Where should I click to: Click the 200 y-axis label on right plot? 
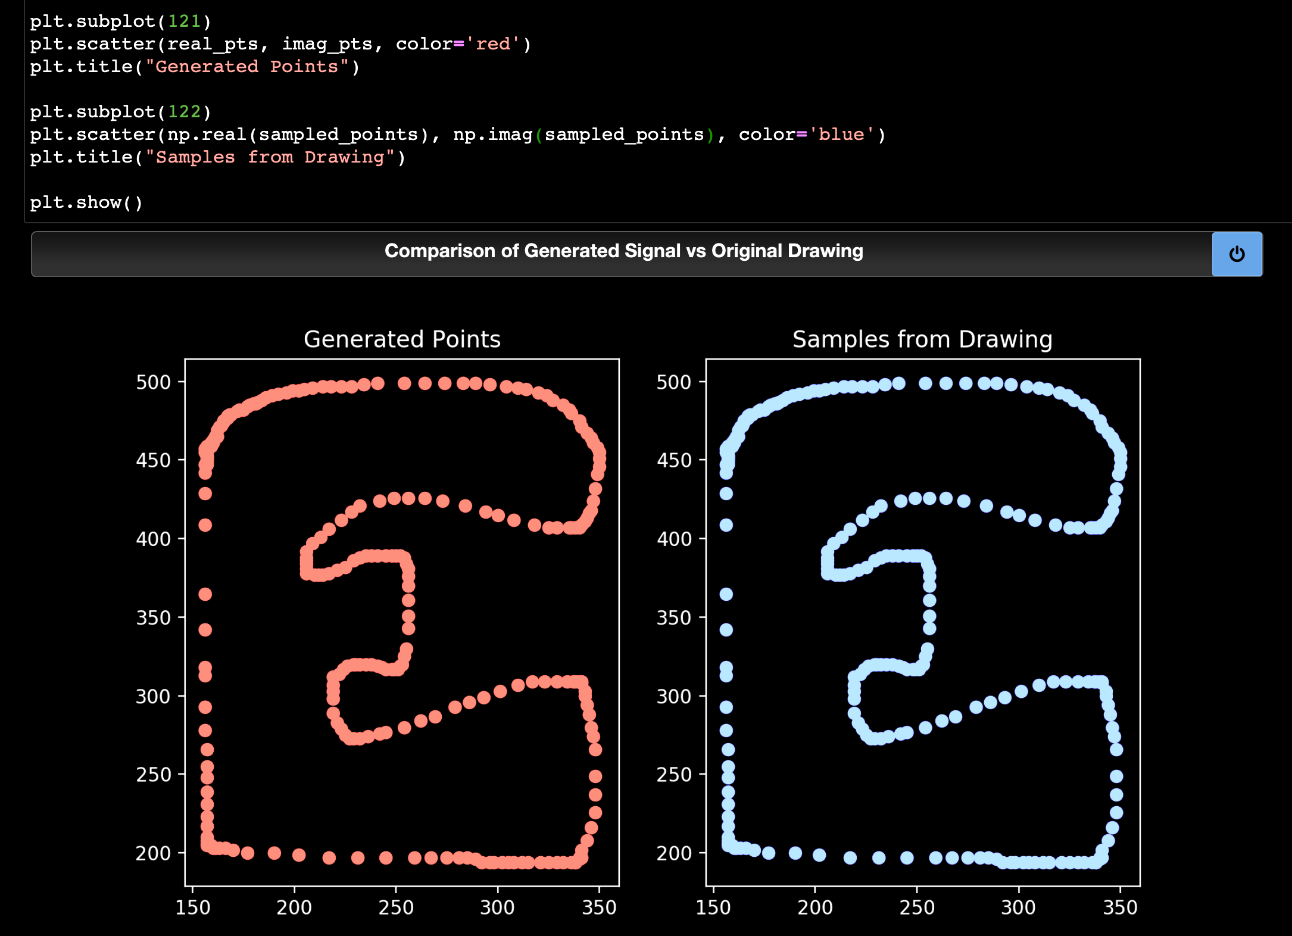(x=673, y=853)
